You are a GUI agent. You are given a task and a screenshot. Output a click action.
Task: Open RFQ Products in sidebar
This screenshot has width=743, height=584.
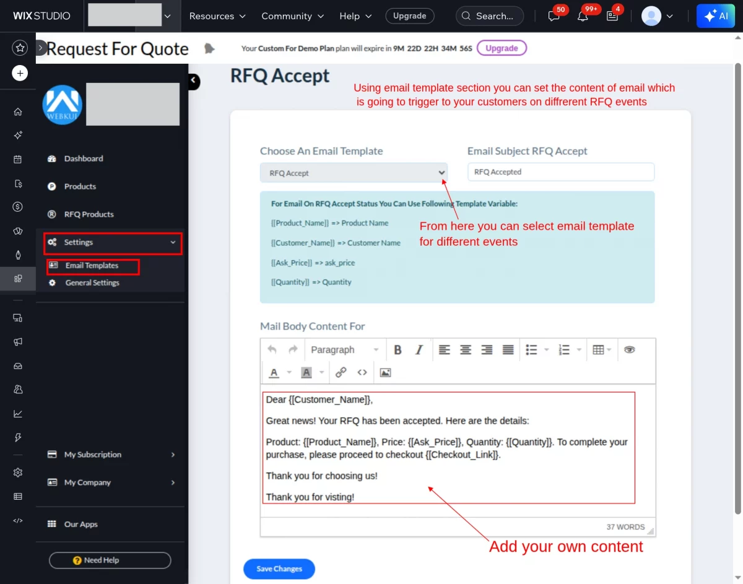[x=89, y=214]
